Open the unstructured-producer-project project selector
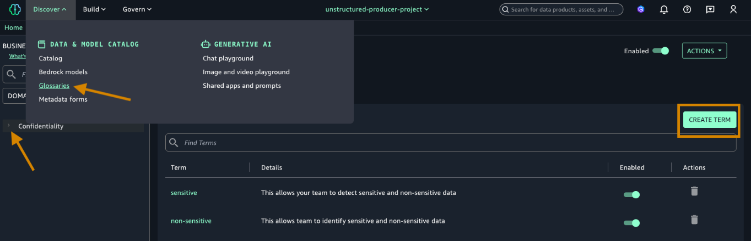Screen dimensions: 751x241 click(377, 9)
